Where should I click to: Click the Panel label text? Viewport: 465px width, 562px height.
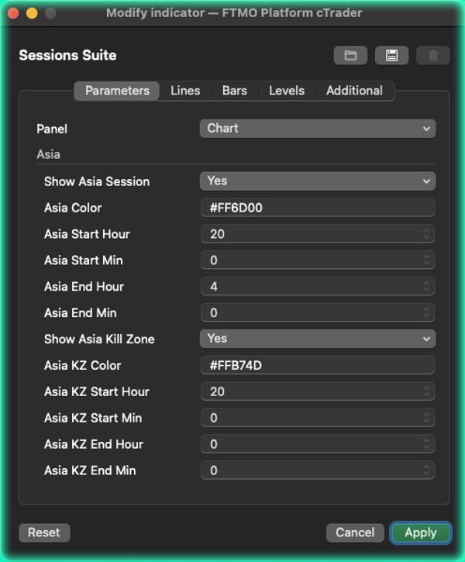[52, 129]
